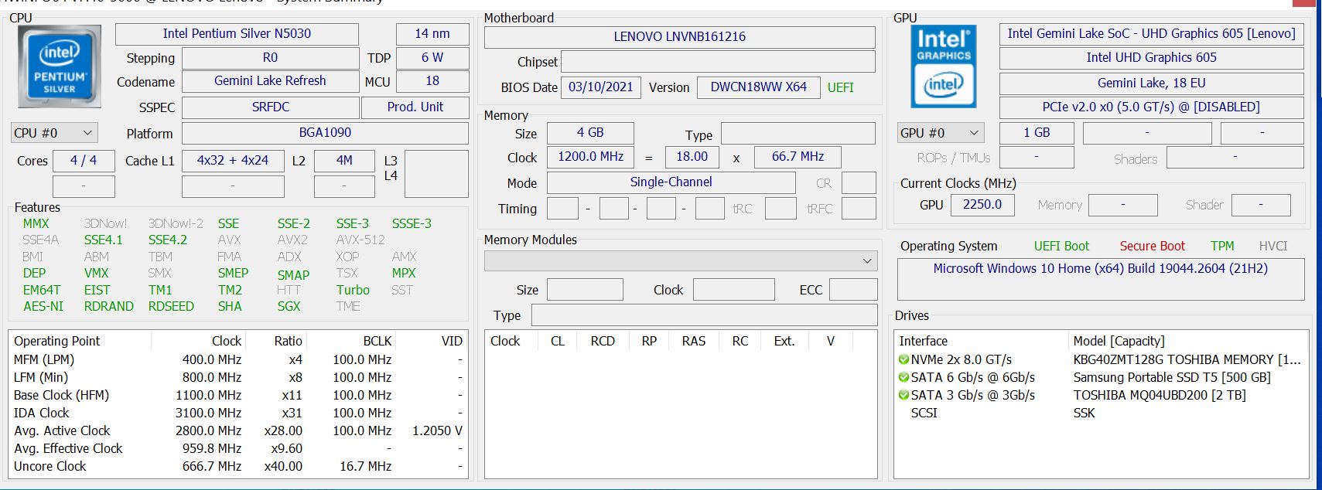Select the IDA Clock row
The width and height of the screenshot is (1322, 490).
238,413
